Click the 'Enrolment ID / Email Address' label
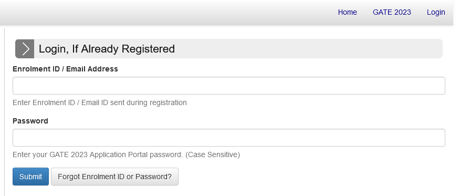The width and height of the screenshot is (460, 196). point(65,69)
